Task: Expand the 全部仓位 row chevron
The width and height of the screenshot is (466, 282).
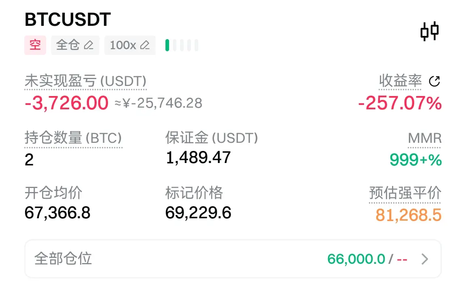Action: tap(424, 259)
